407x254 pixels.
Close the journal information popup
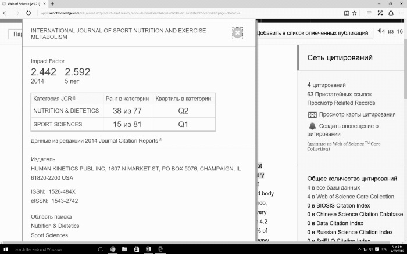point(237,33)
